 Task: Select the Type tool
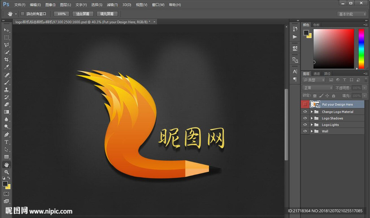7,142
